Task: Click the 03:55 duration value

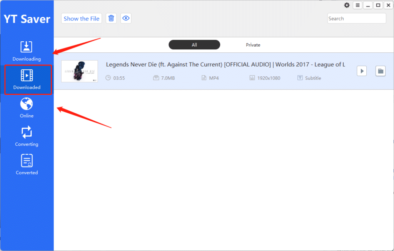Action: 119,78
